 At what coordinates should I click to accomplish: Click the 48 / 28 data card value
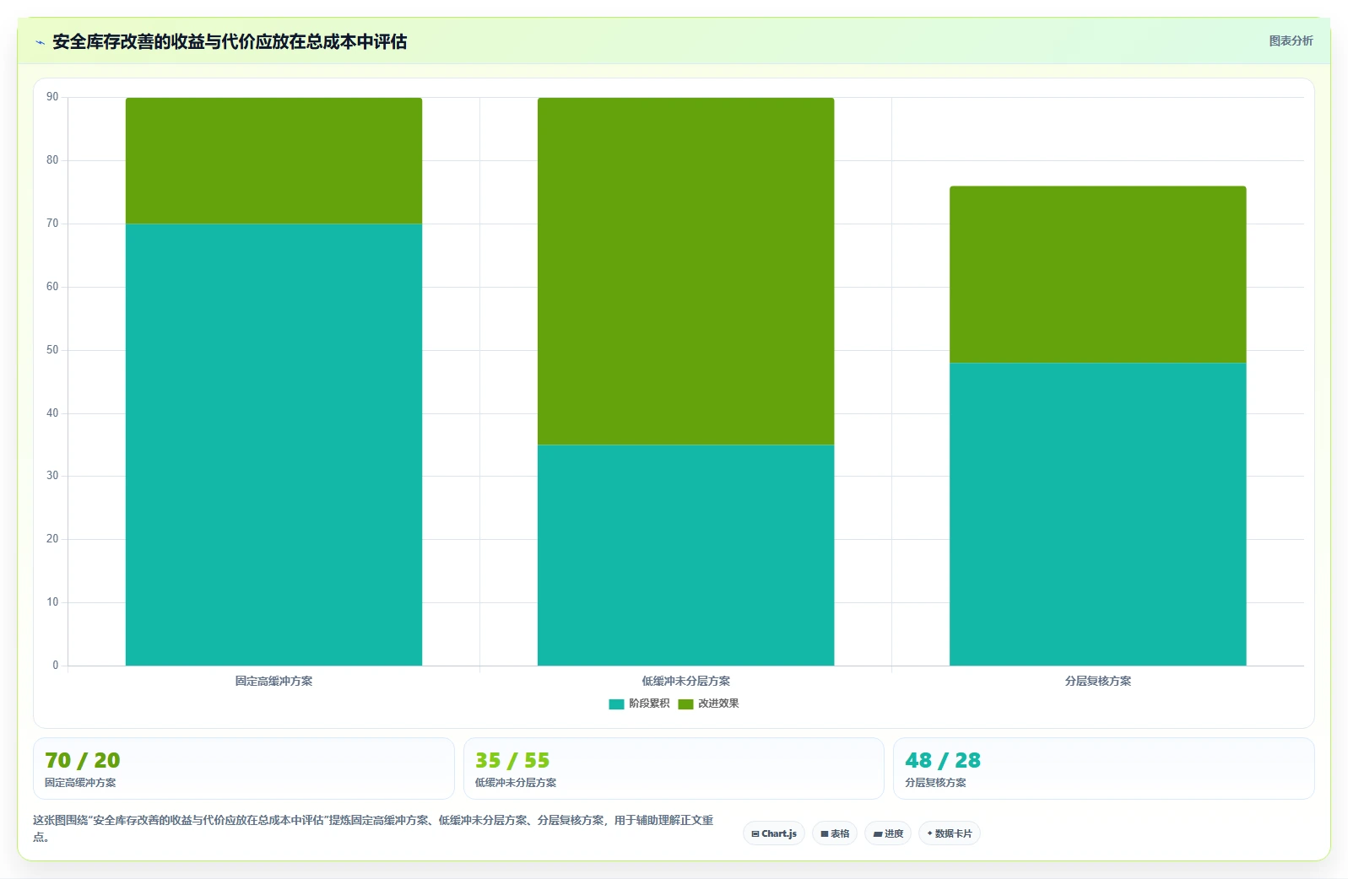[x=943, y=760]
